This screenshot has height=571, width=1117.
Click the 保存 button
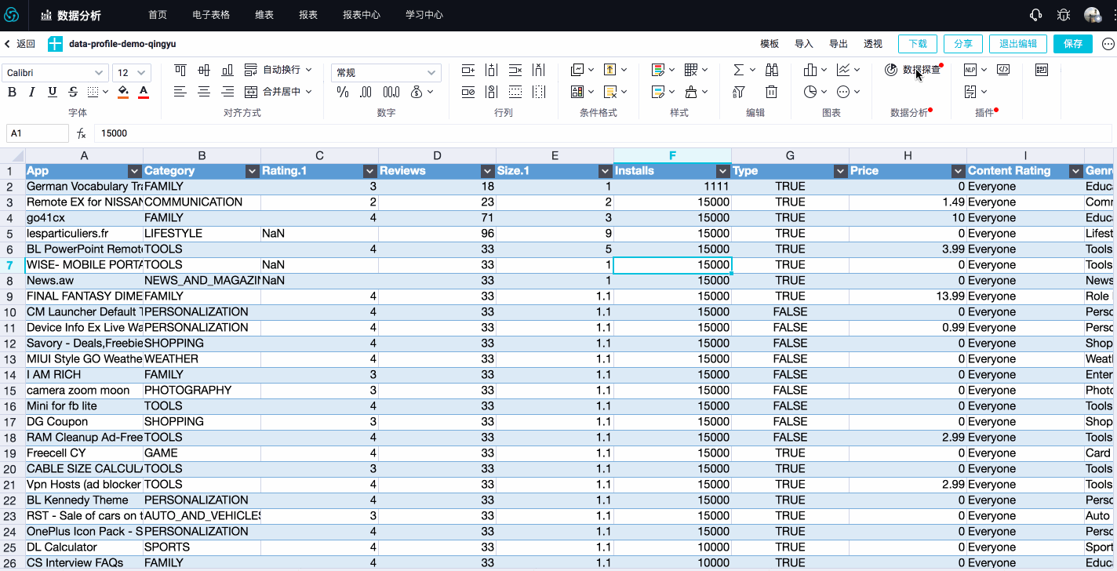pyautogui.click(x=1073, y=44)
